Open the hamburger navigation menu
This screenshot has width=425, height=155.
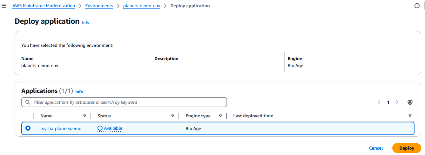click(4, 6)
